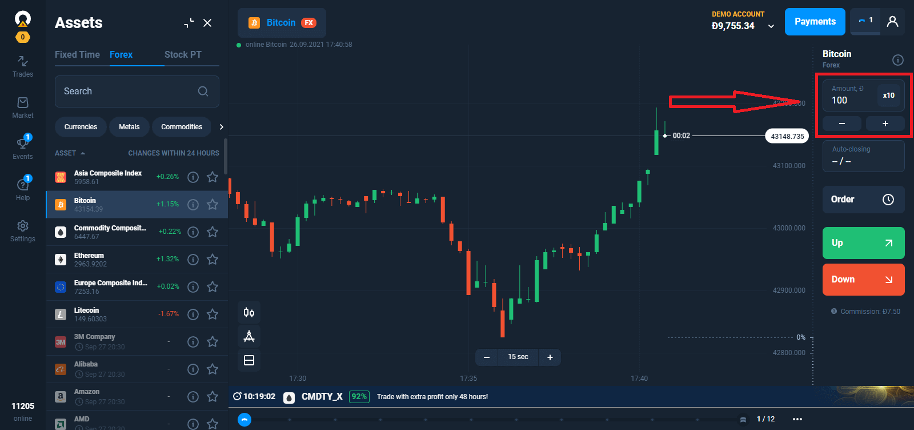This screenshot has width=914, height=430.
Task: Star the Asia Composite Index asset
Action: 212,177
